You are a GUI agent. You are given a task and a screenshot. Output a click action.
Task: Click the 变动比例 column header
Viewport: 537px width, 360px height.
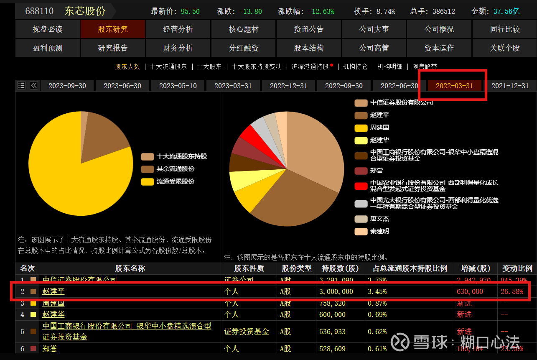coord(517,268)
